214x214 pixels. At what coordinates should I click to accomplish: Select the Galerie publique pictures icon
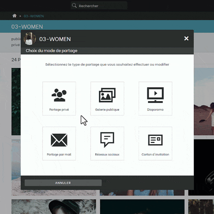[x=107, y=95]
